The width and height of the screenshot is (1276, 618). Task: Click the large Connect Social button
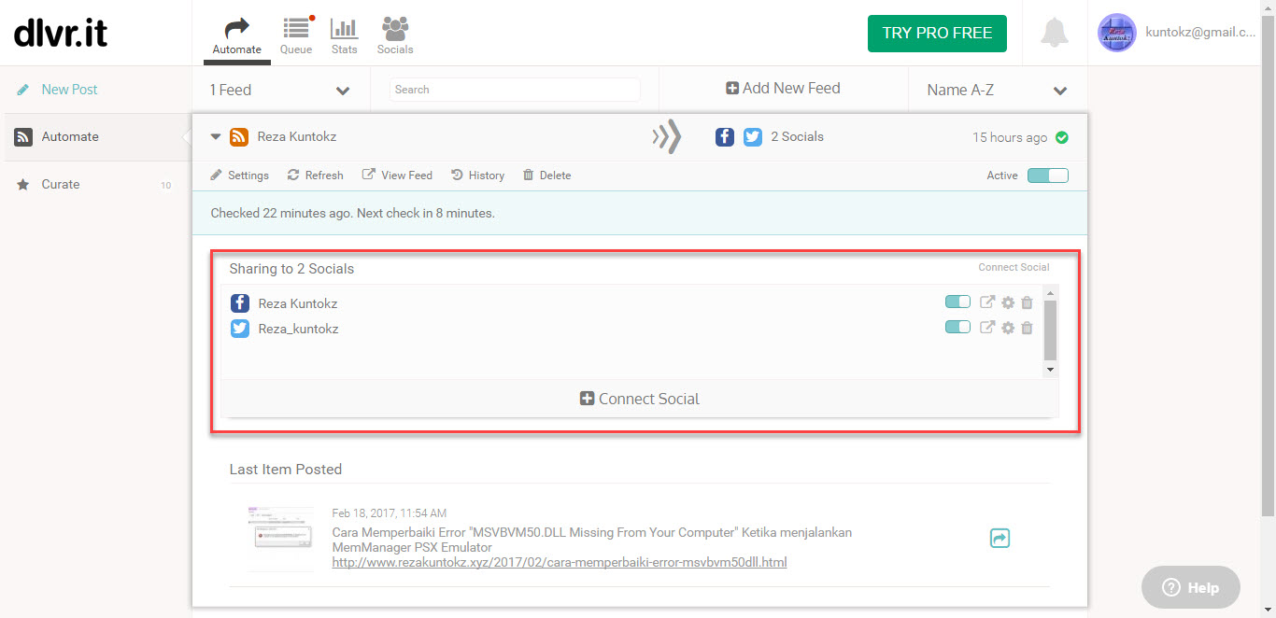[x=640, y=399]
